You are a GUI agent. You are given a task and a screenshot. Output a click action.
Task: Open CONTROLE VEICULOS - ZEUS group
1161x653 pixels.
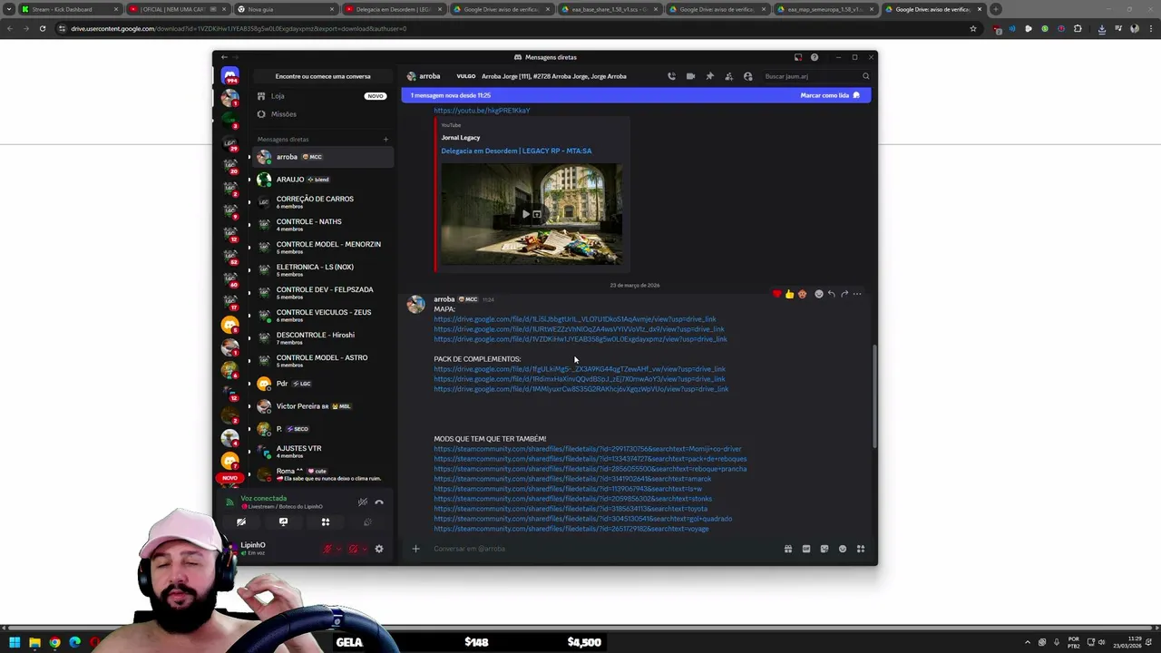(323, 316)
